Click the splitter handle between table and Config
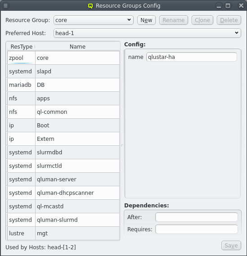This screenshot has height=256, width=247. 122,145
